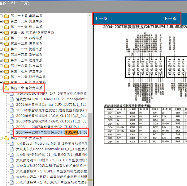
Task: Click folder icon of 捷豹车系 chapter
Action: [x=7, y=49]
